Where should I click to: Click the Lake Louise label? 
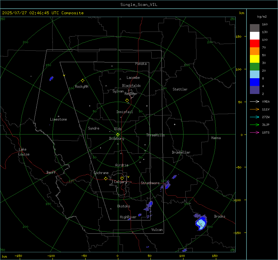24,152
